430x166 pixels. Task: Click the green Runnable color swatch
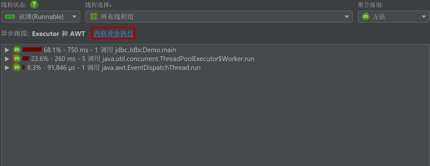10,17
